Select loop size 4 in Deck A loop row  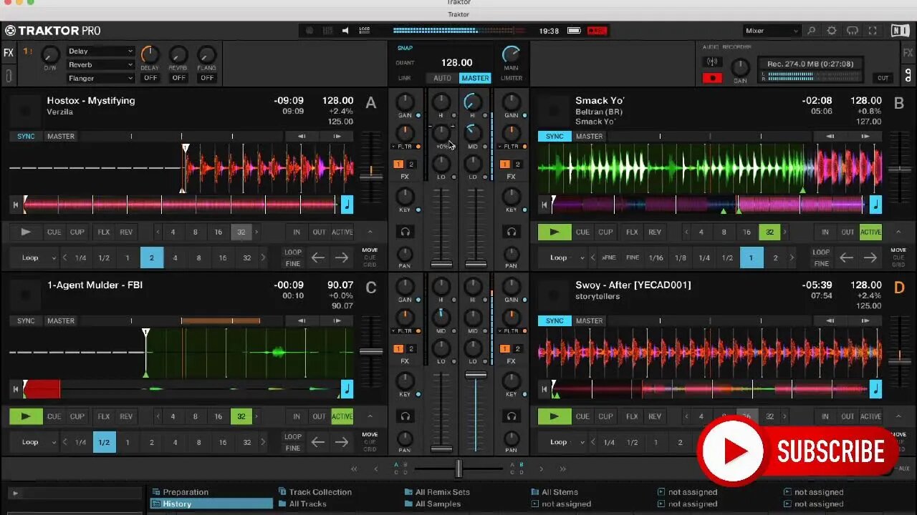[x=175, y=257]
